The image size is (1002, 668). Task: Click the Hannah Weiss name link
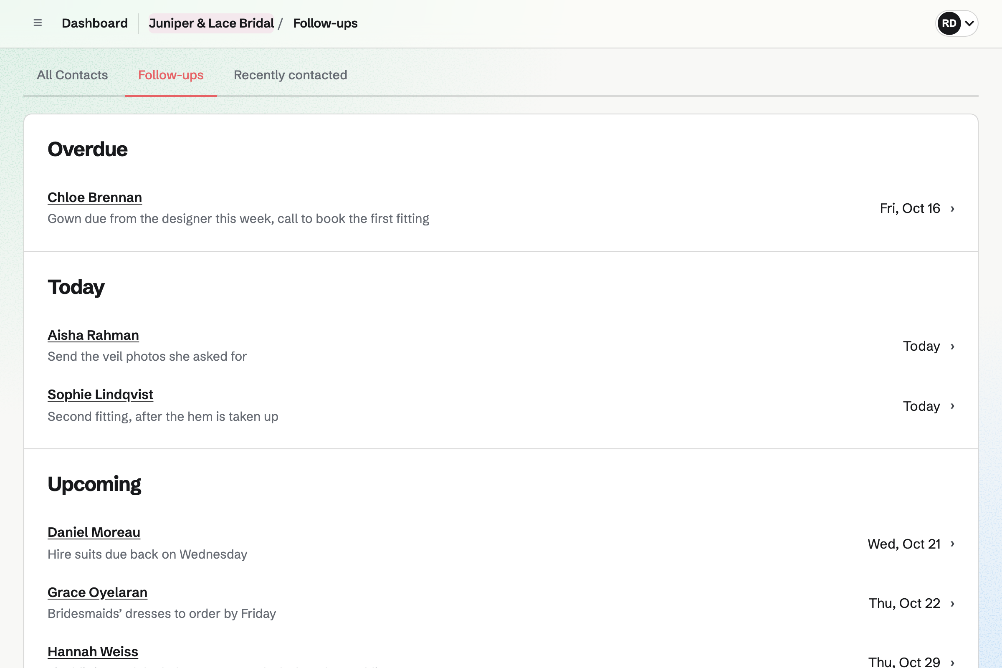[93, 652]
